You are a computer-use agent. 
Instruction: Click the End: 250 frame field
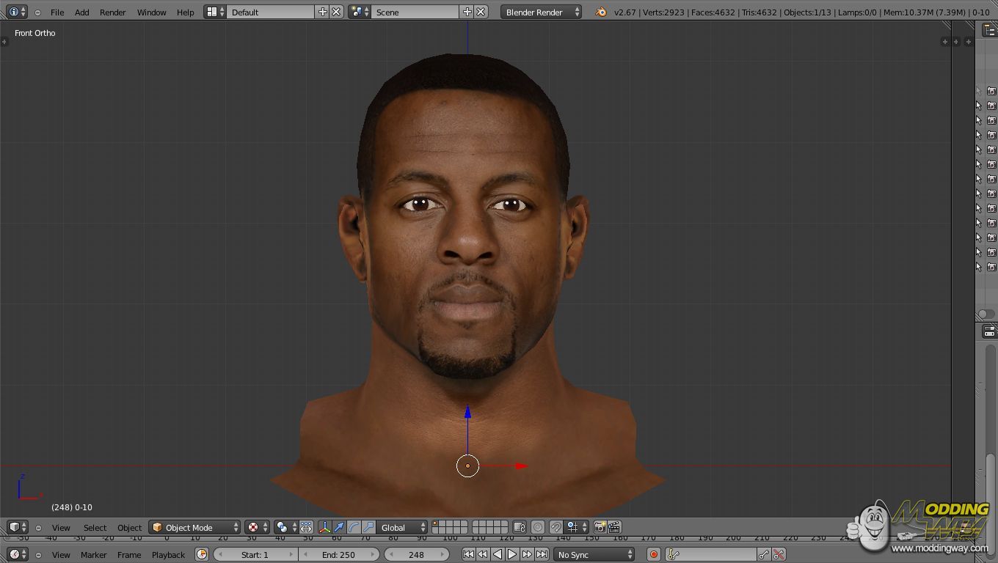tap(338, 555)
